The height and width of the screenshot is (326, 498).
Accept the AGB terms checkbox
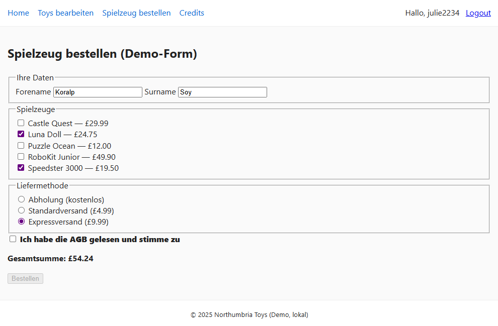point(13,239)
